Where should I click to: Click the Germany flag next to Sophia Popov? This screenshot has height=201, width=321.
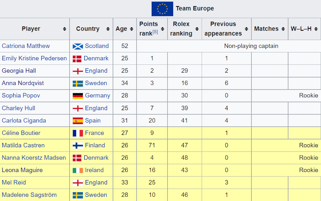[78, 96]
